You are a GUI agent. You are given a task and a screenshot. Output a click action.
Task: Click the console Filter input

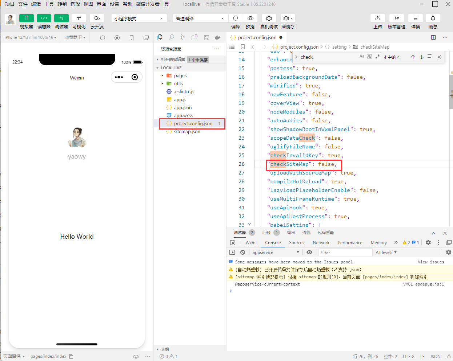coord(345,253)
